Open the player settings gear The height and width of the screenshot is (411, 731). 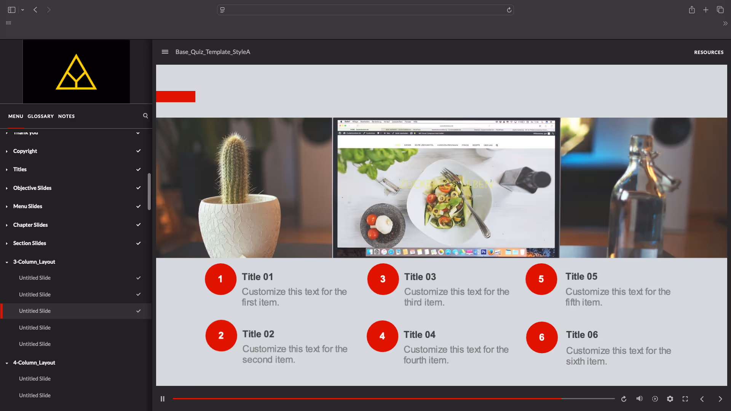pos(670,399)
